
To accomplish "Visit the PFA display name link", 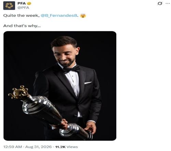I will (x=22, y=3).
